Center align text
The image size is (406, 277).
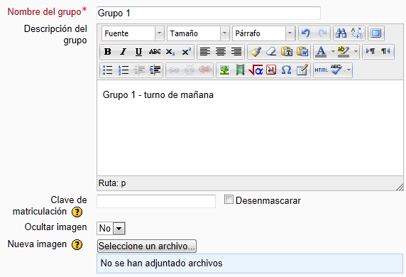(221, 52)
